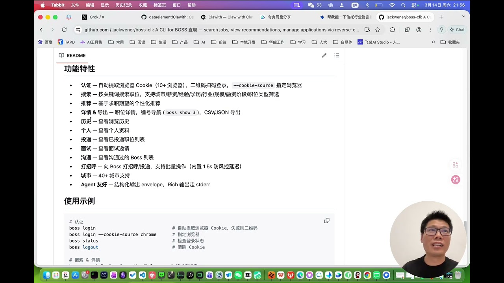Click the lightbulb icon beside Chat
Viewport: 504px width, 283px height.
coord(441,29)
